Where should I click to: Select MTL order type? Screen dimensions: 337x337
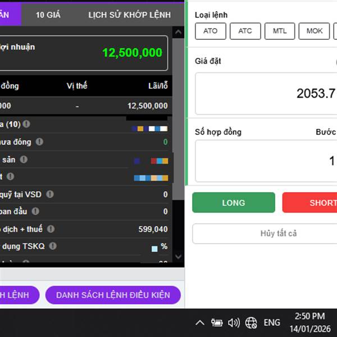pos(280,31)
